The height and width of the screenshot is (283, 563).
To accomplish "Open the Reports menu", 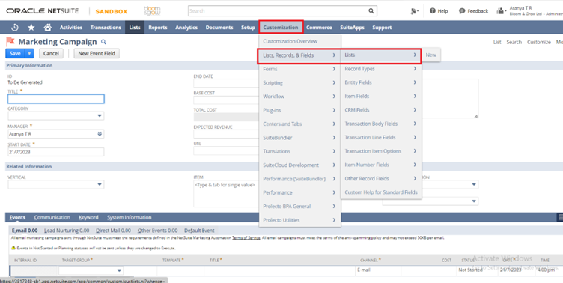I will [x=158, y=27].
